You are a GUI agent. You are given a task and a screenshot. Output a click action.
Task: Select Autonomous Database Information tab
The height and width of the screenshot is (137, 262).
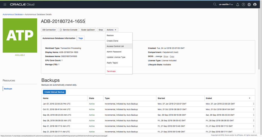[x=59, y=38]
